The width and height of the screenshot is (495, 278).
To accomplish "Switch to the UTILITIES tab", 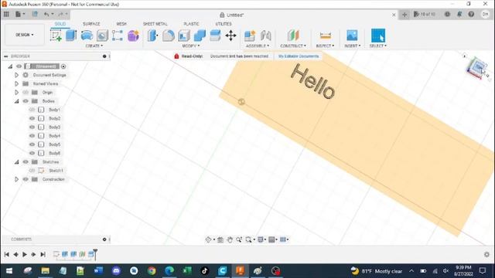I will tap(224, 24).
